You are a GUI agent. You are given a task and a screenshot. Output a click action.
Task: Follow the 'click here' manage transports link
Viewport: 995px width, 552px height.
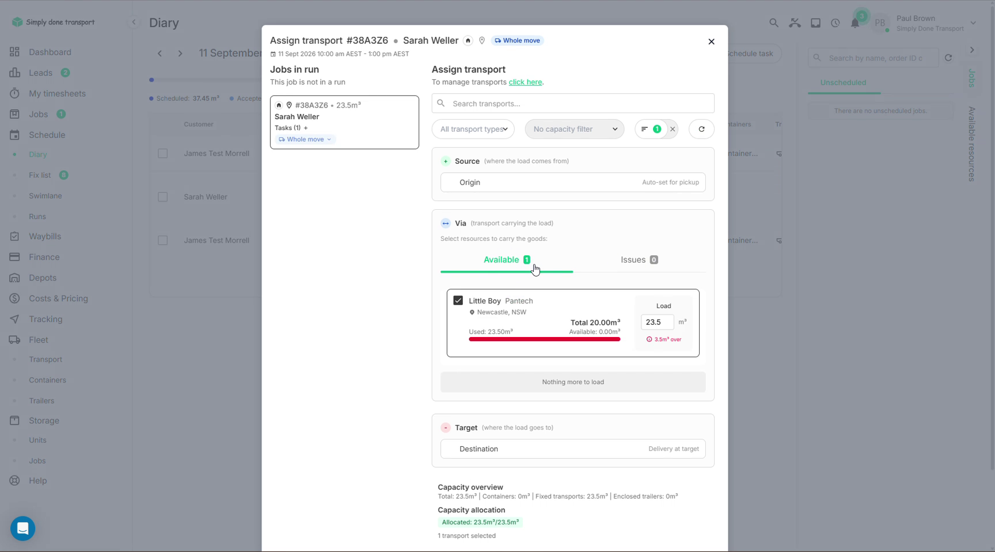coord(525,82)
